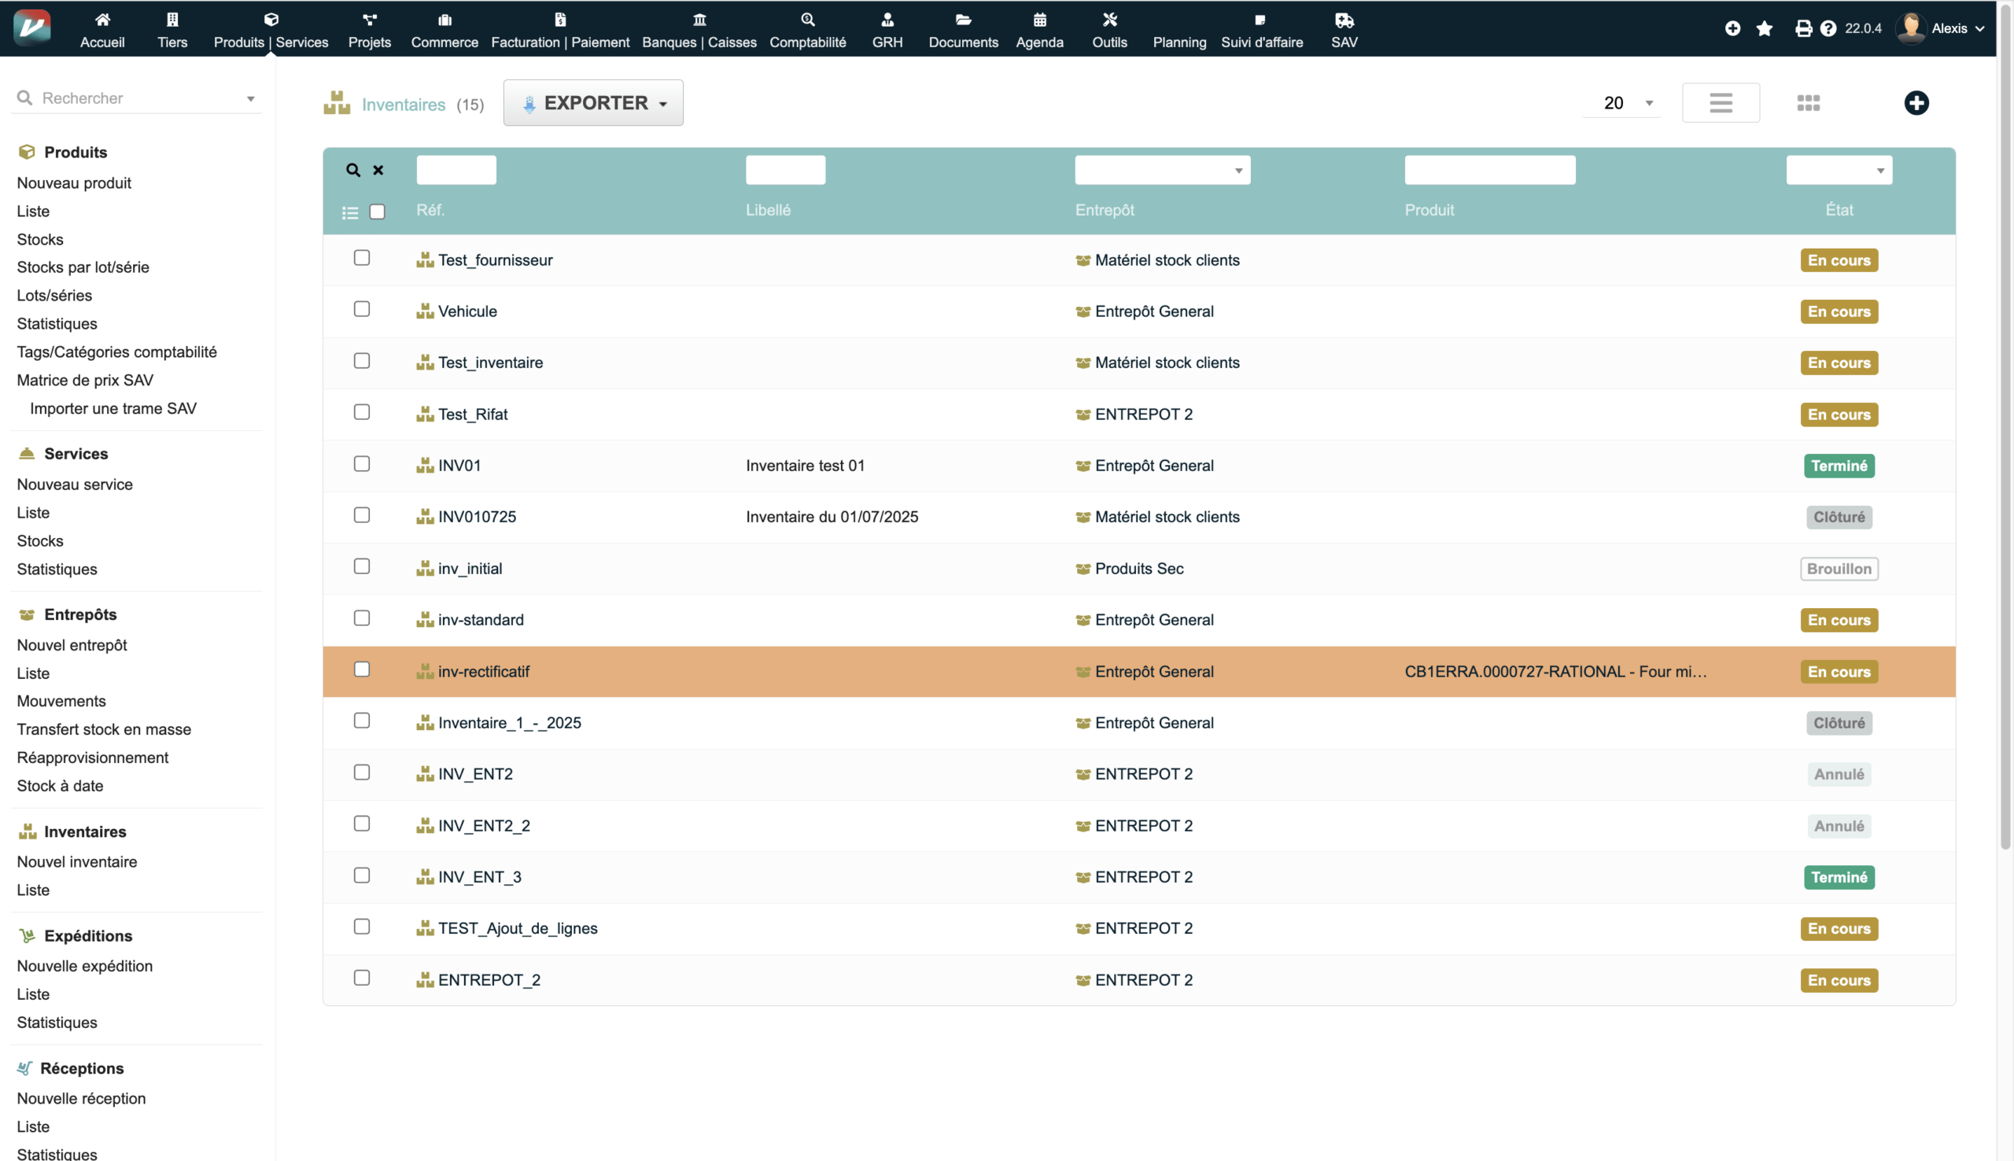Switch to the kanban grid view icon

(1809, 103)
